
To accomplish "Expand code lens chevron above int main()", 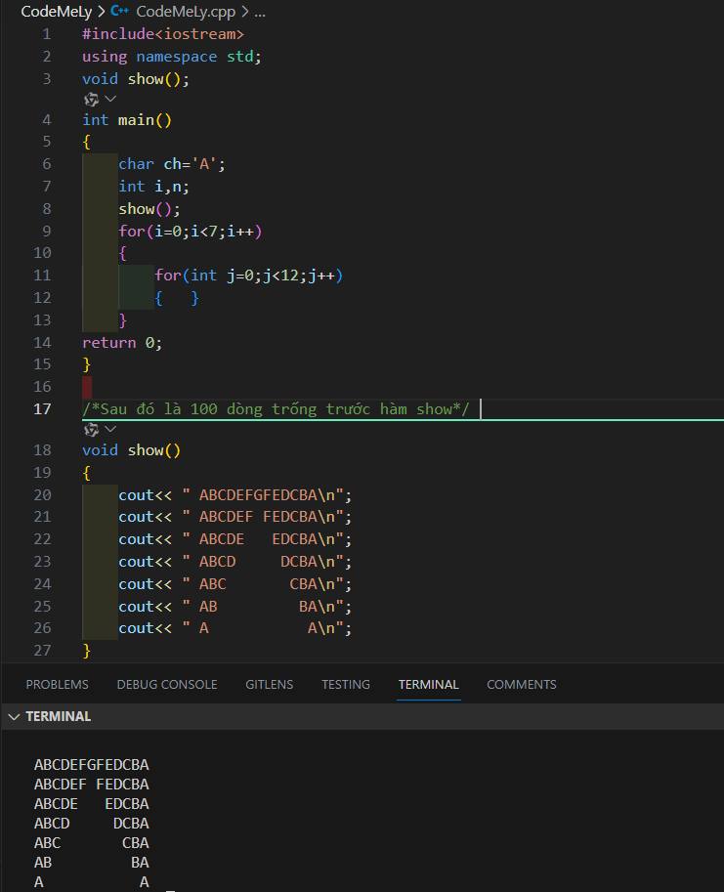I will point(111,99).
